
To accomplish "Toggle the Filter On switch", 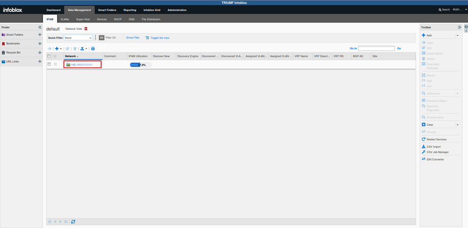I will 102,37.
